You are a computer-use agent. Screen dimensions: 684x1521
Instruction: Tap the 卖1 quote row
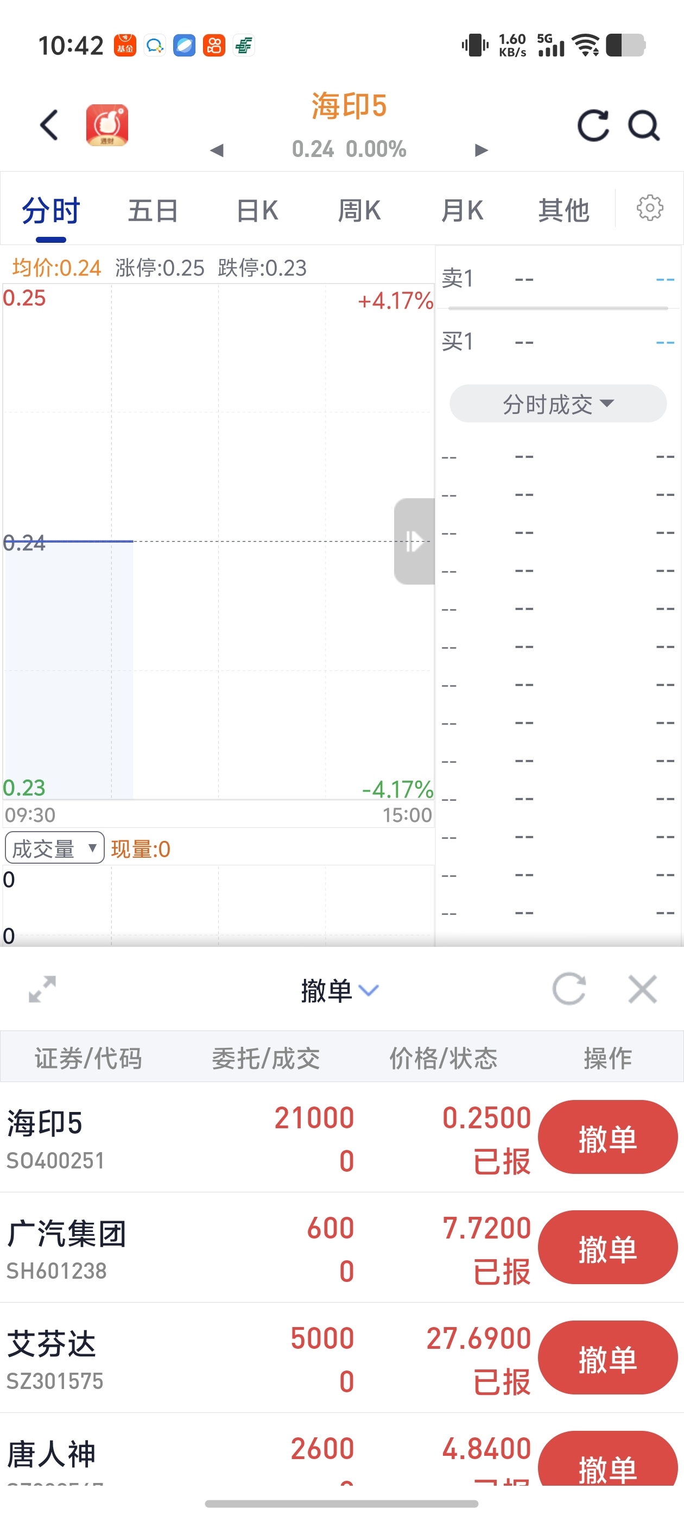coord(558,279)
